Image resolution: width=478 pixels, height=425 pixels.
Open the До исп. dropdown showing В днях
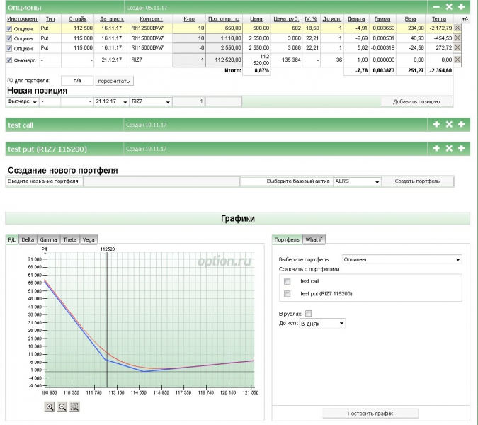(322, 324)
